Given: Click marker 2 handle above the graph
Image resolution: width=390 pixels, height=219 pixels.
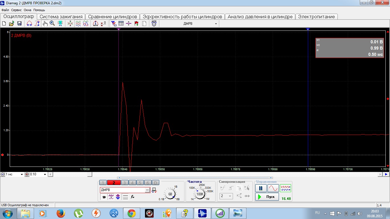Looking at the screenshot, I should click(x=308, y=29).
